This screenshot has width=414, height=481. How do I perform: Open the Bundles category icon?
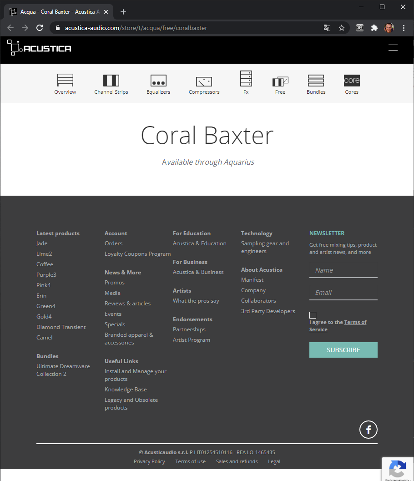pyautogui.click(x=316, y=84)
